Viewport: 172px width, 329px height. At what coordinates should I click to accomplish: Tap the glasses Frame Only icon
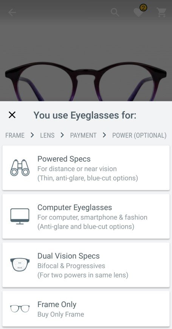(x=20, y=309)
